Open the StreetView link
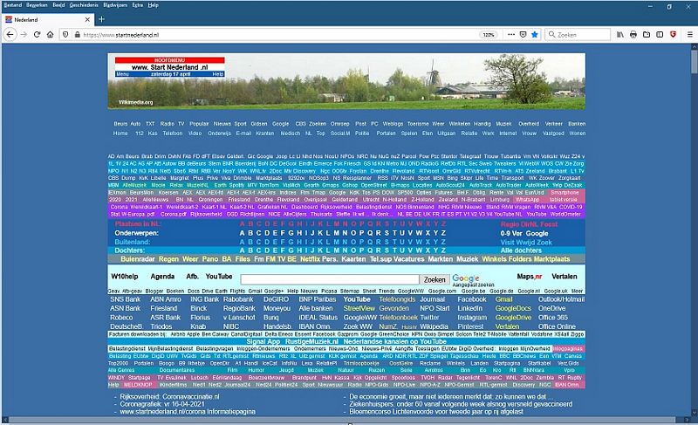The image size is (698, 425). (x=359, y=308)
